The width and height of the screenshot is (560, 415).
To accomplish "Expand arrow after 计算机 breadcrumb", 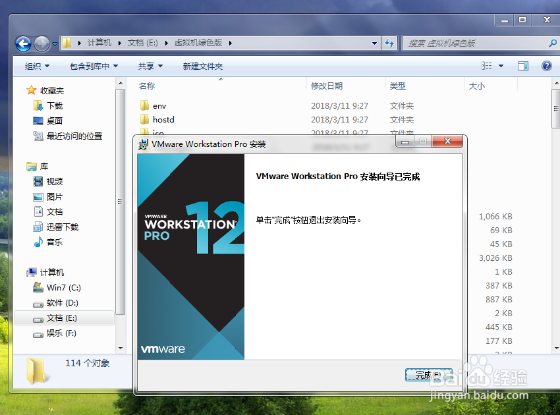I will [x=120, y=43].
